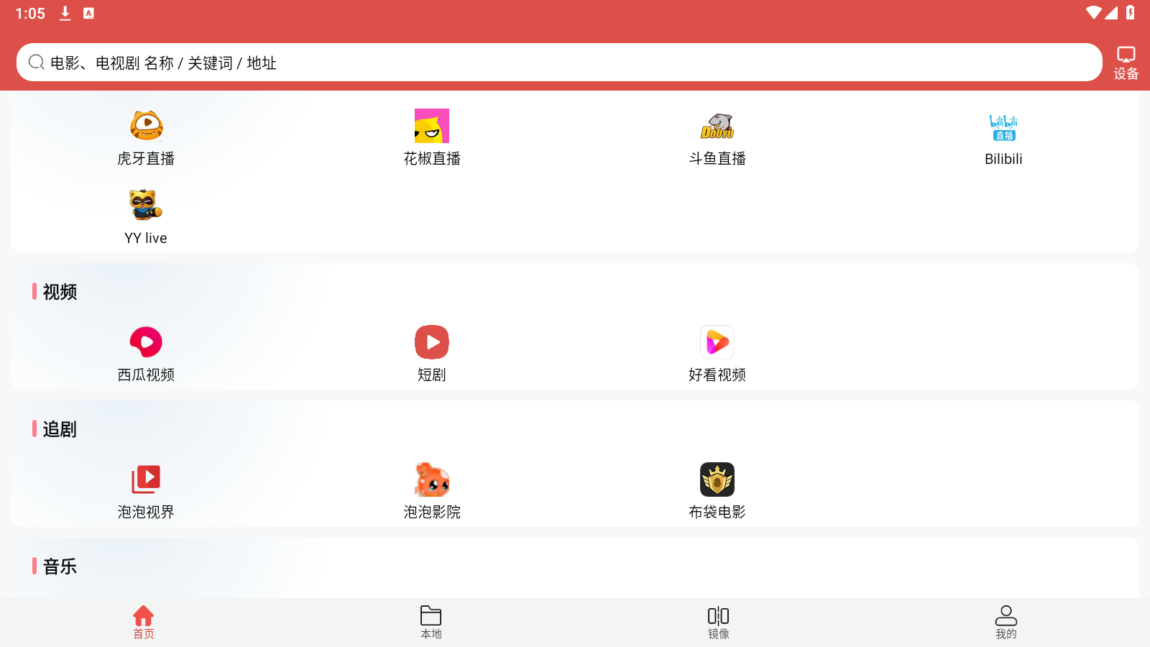Launch 好看视频 video app icon
Viewport: 1150px width, 647px height.
717,343
